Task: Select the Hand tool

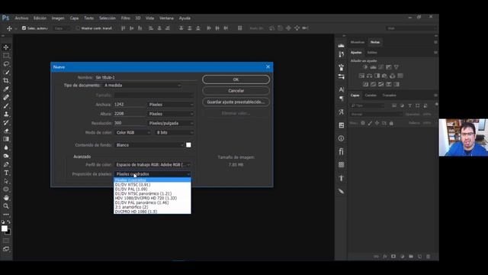Action: 6,198
